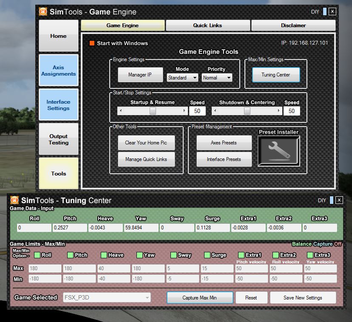Click right arrow of Shutdown & Centering slider
The image size is (352, 322).
278,110
